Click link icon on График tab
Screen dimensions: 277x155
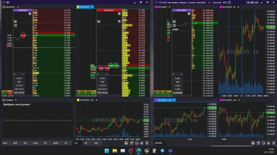pyautogui.click(x=3, y=100)
